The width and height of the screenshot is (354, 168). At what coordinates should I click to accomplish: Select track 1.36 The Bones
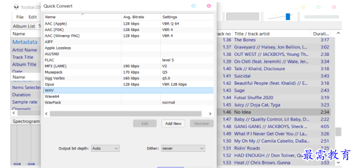pyautogui.click(x=273, y=40)
